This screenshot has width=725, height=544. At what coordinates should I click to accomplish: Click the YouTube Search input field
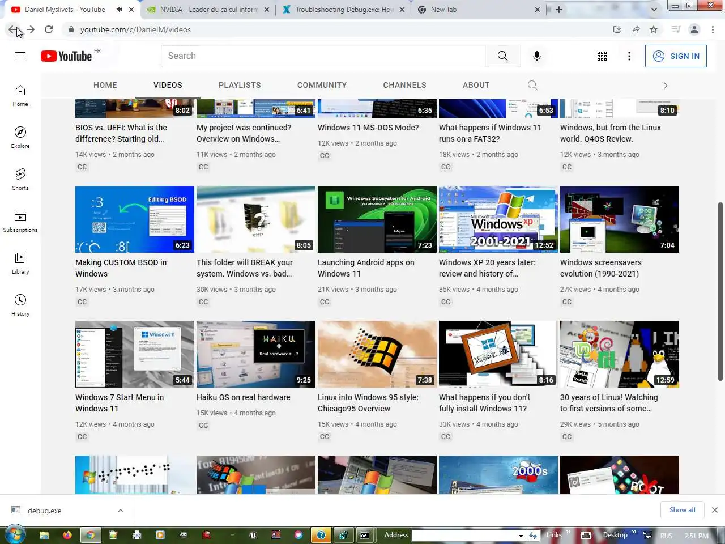point(323,56)
